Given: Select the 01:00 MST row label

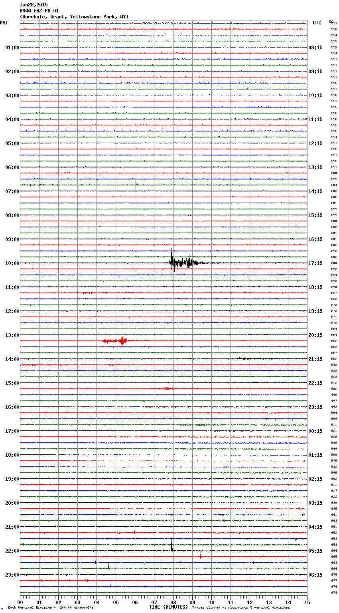Looking at the screenshot, I should (12, 48).
